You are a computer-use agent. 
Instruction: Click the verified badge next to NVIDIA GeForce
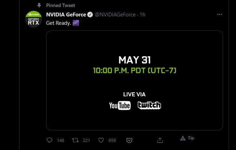coord(90,15)
